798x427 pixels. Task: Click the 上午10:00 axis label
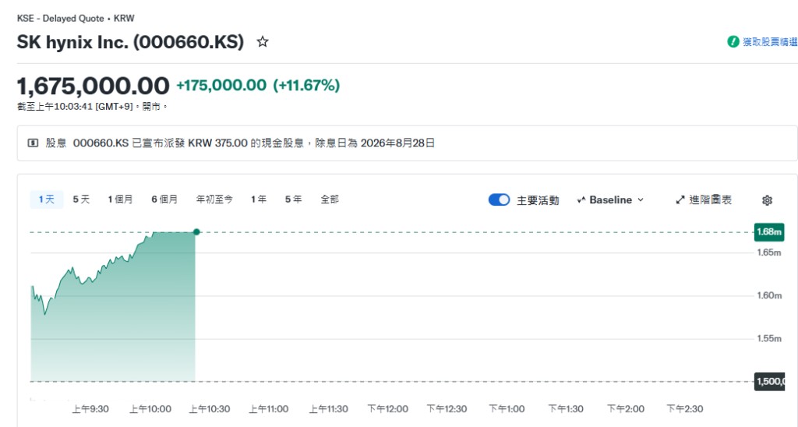[150, 409]
